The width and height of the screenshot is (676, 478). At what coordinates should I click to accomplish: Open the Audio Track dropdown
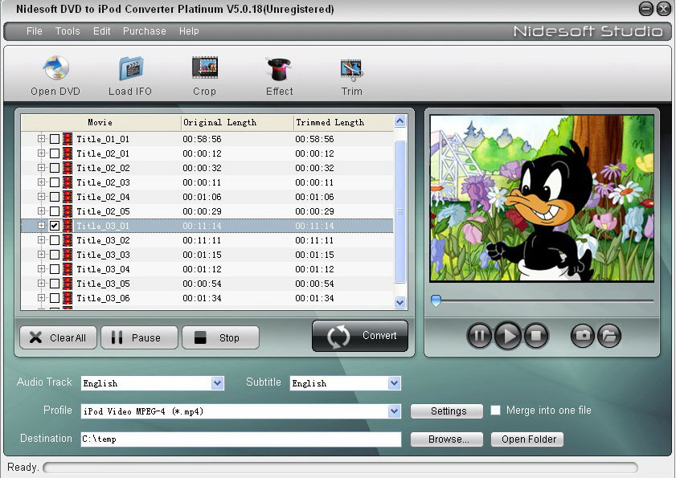point(217,383)
